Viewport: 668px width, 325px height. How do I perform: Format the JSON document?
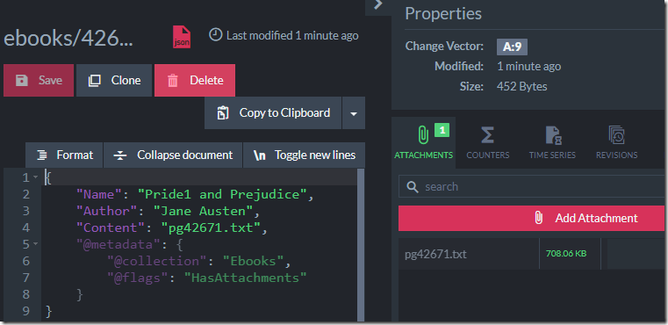tap(64, 155)
